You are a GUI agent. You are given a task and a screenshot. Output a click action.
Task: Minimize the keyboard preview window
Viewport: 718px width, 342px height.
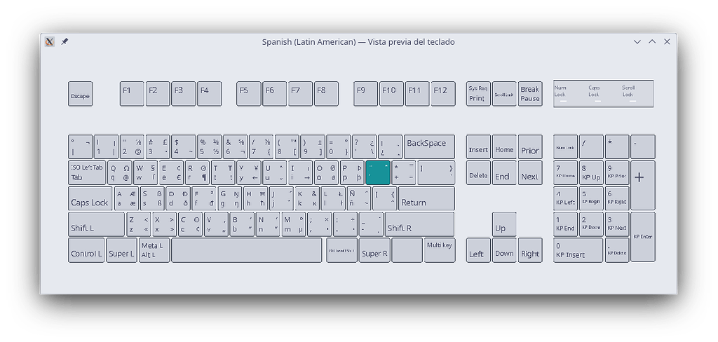pos(637,41)
